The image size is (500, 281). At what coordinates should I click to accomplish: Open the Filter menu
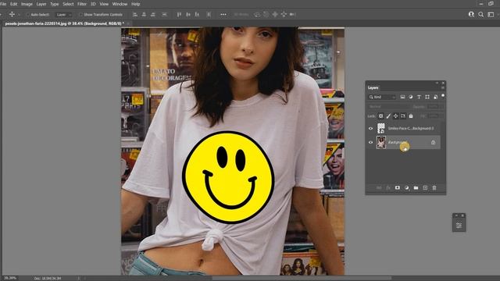tap(82, 4)
